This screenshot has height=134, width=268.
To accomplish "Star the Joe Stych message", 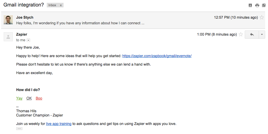I will point(262,18).
